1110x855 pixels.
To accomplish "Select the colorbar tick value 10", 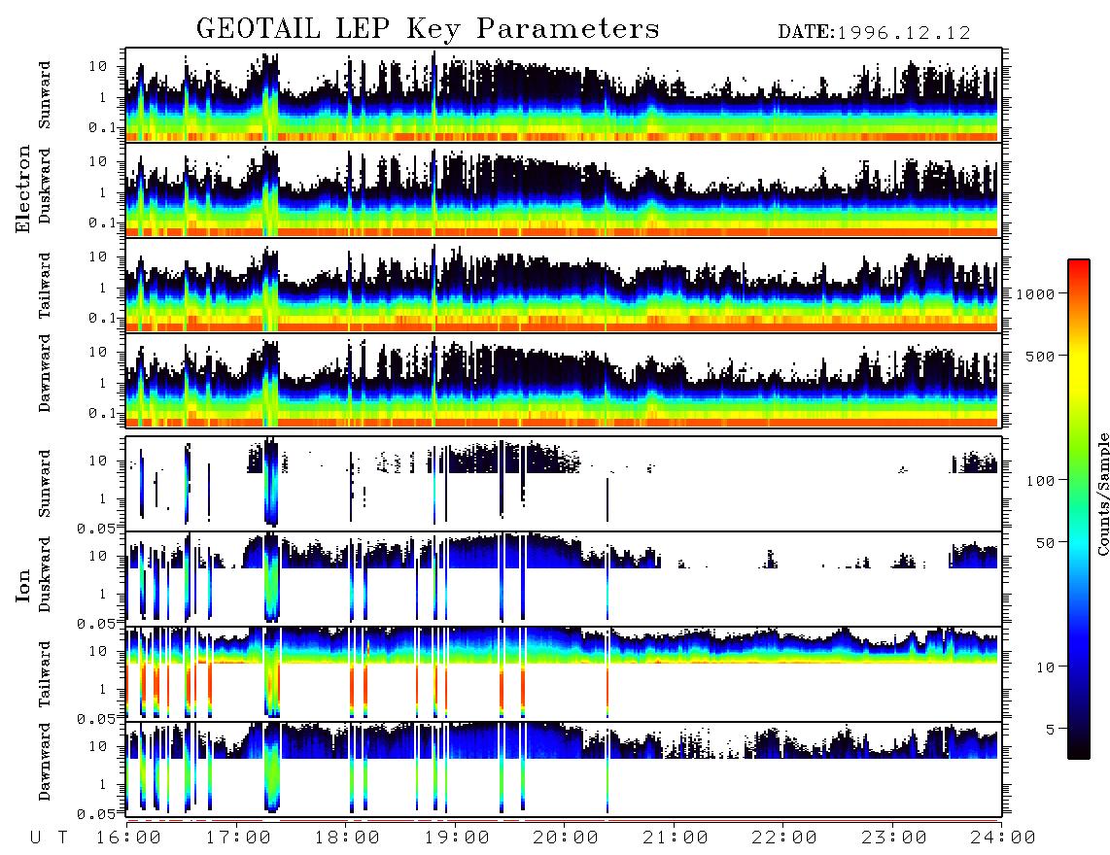I will coord(1046,667).
